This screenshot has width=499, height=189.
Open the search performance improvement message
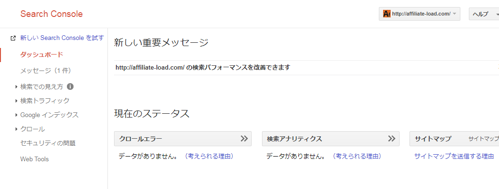[203, 67]
